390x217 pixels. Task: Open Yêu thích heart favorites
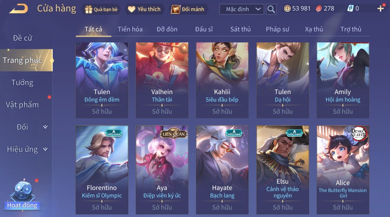(x=132, y=9)
